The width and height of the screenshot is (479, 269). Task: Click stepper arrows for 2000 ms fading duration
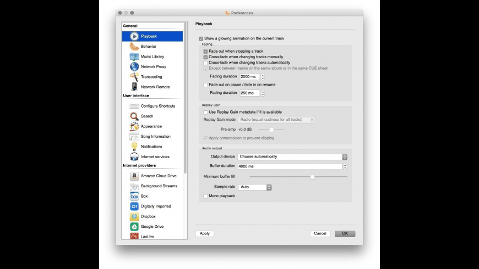click(263, 77)
